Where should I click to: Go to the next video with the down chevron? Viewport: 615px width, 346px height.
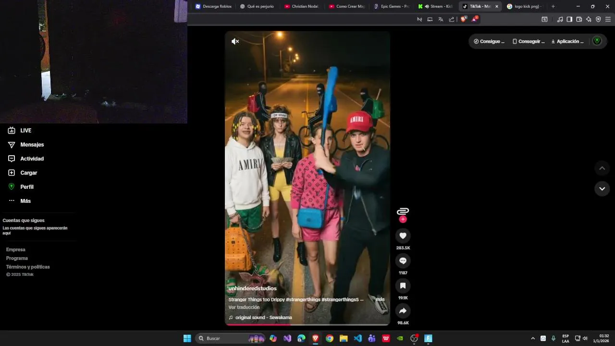point(602,188)
